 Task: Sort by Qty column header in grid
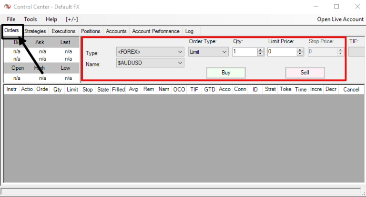click(x=57, y=89)
